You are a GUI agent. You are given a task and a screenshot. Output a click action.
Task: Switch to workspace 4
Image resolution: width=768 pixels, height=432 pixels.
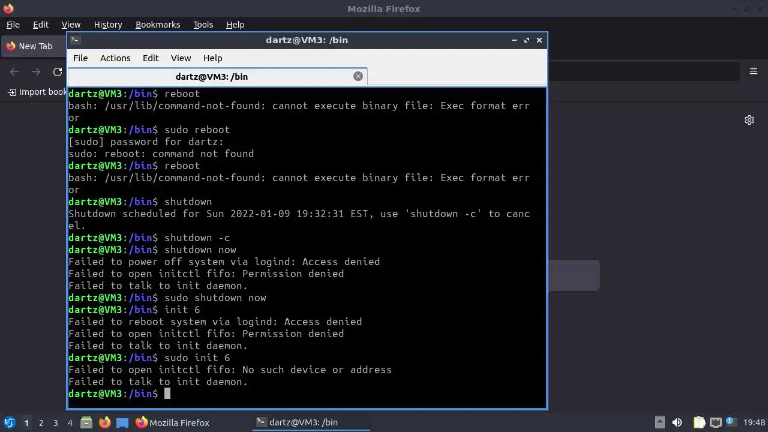(x=70, y=422)
